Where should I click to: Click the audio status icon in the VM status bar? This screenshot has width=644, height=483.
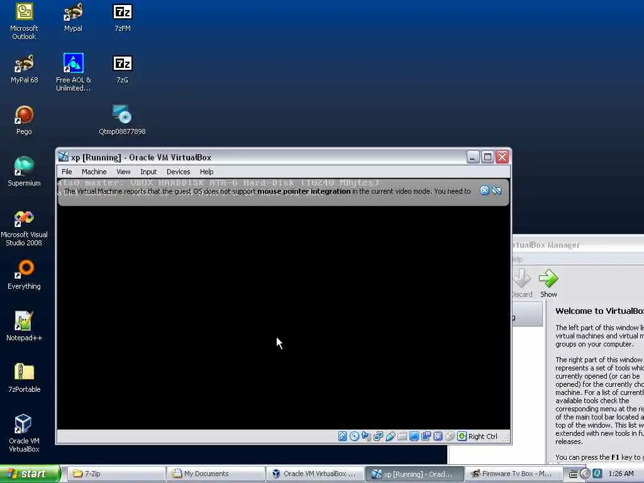click(x=366, y=436)
